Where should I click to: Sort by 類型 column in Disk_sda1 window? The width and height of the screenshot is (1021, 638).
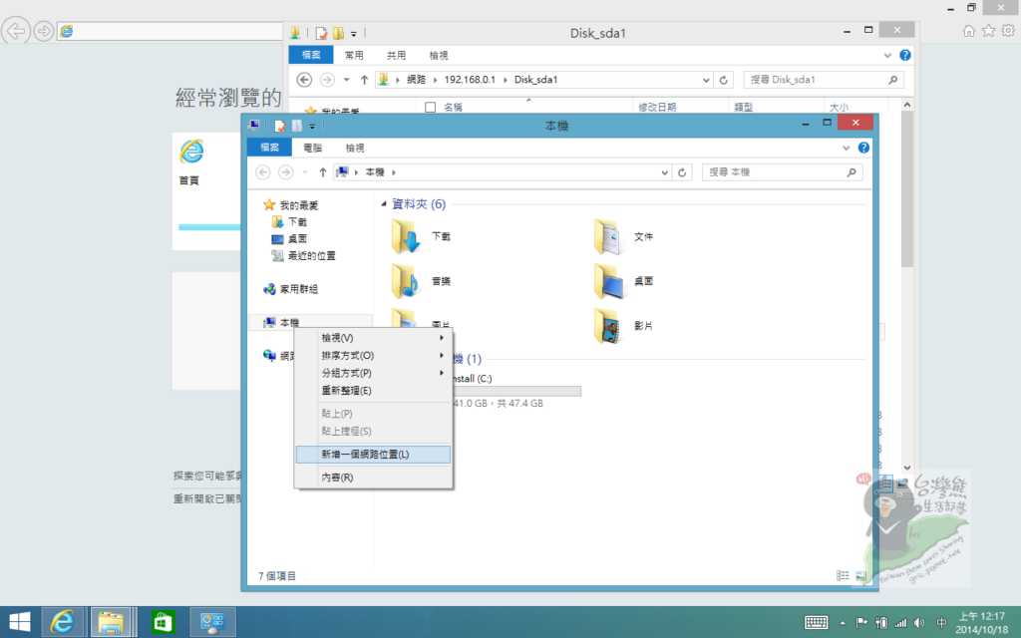click(744, 108)
